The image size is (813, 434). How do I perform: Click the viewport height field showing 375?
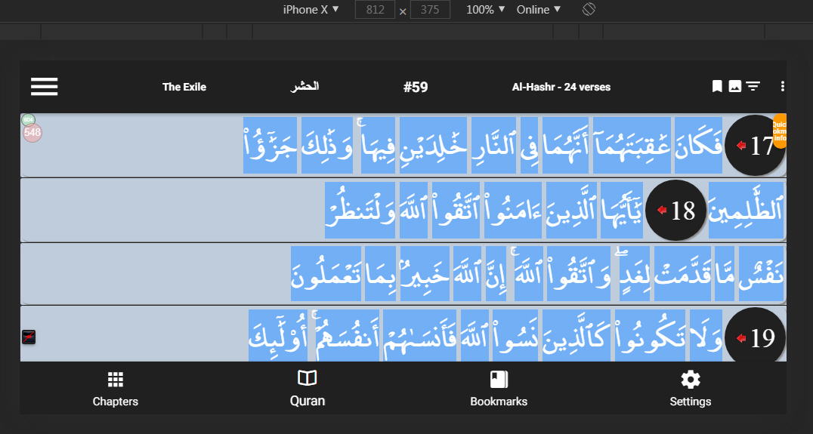click(x=430, y=10)
